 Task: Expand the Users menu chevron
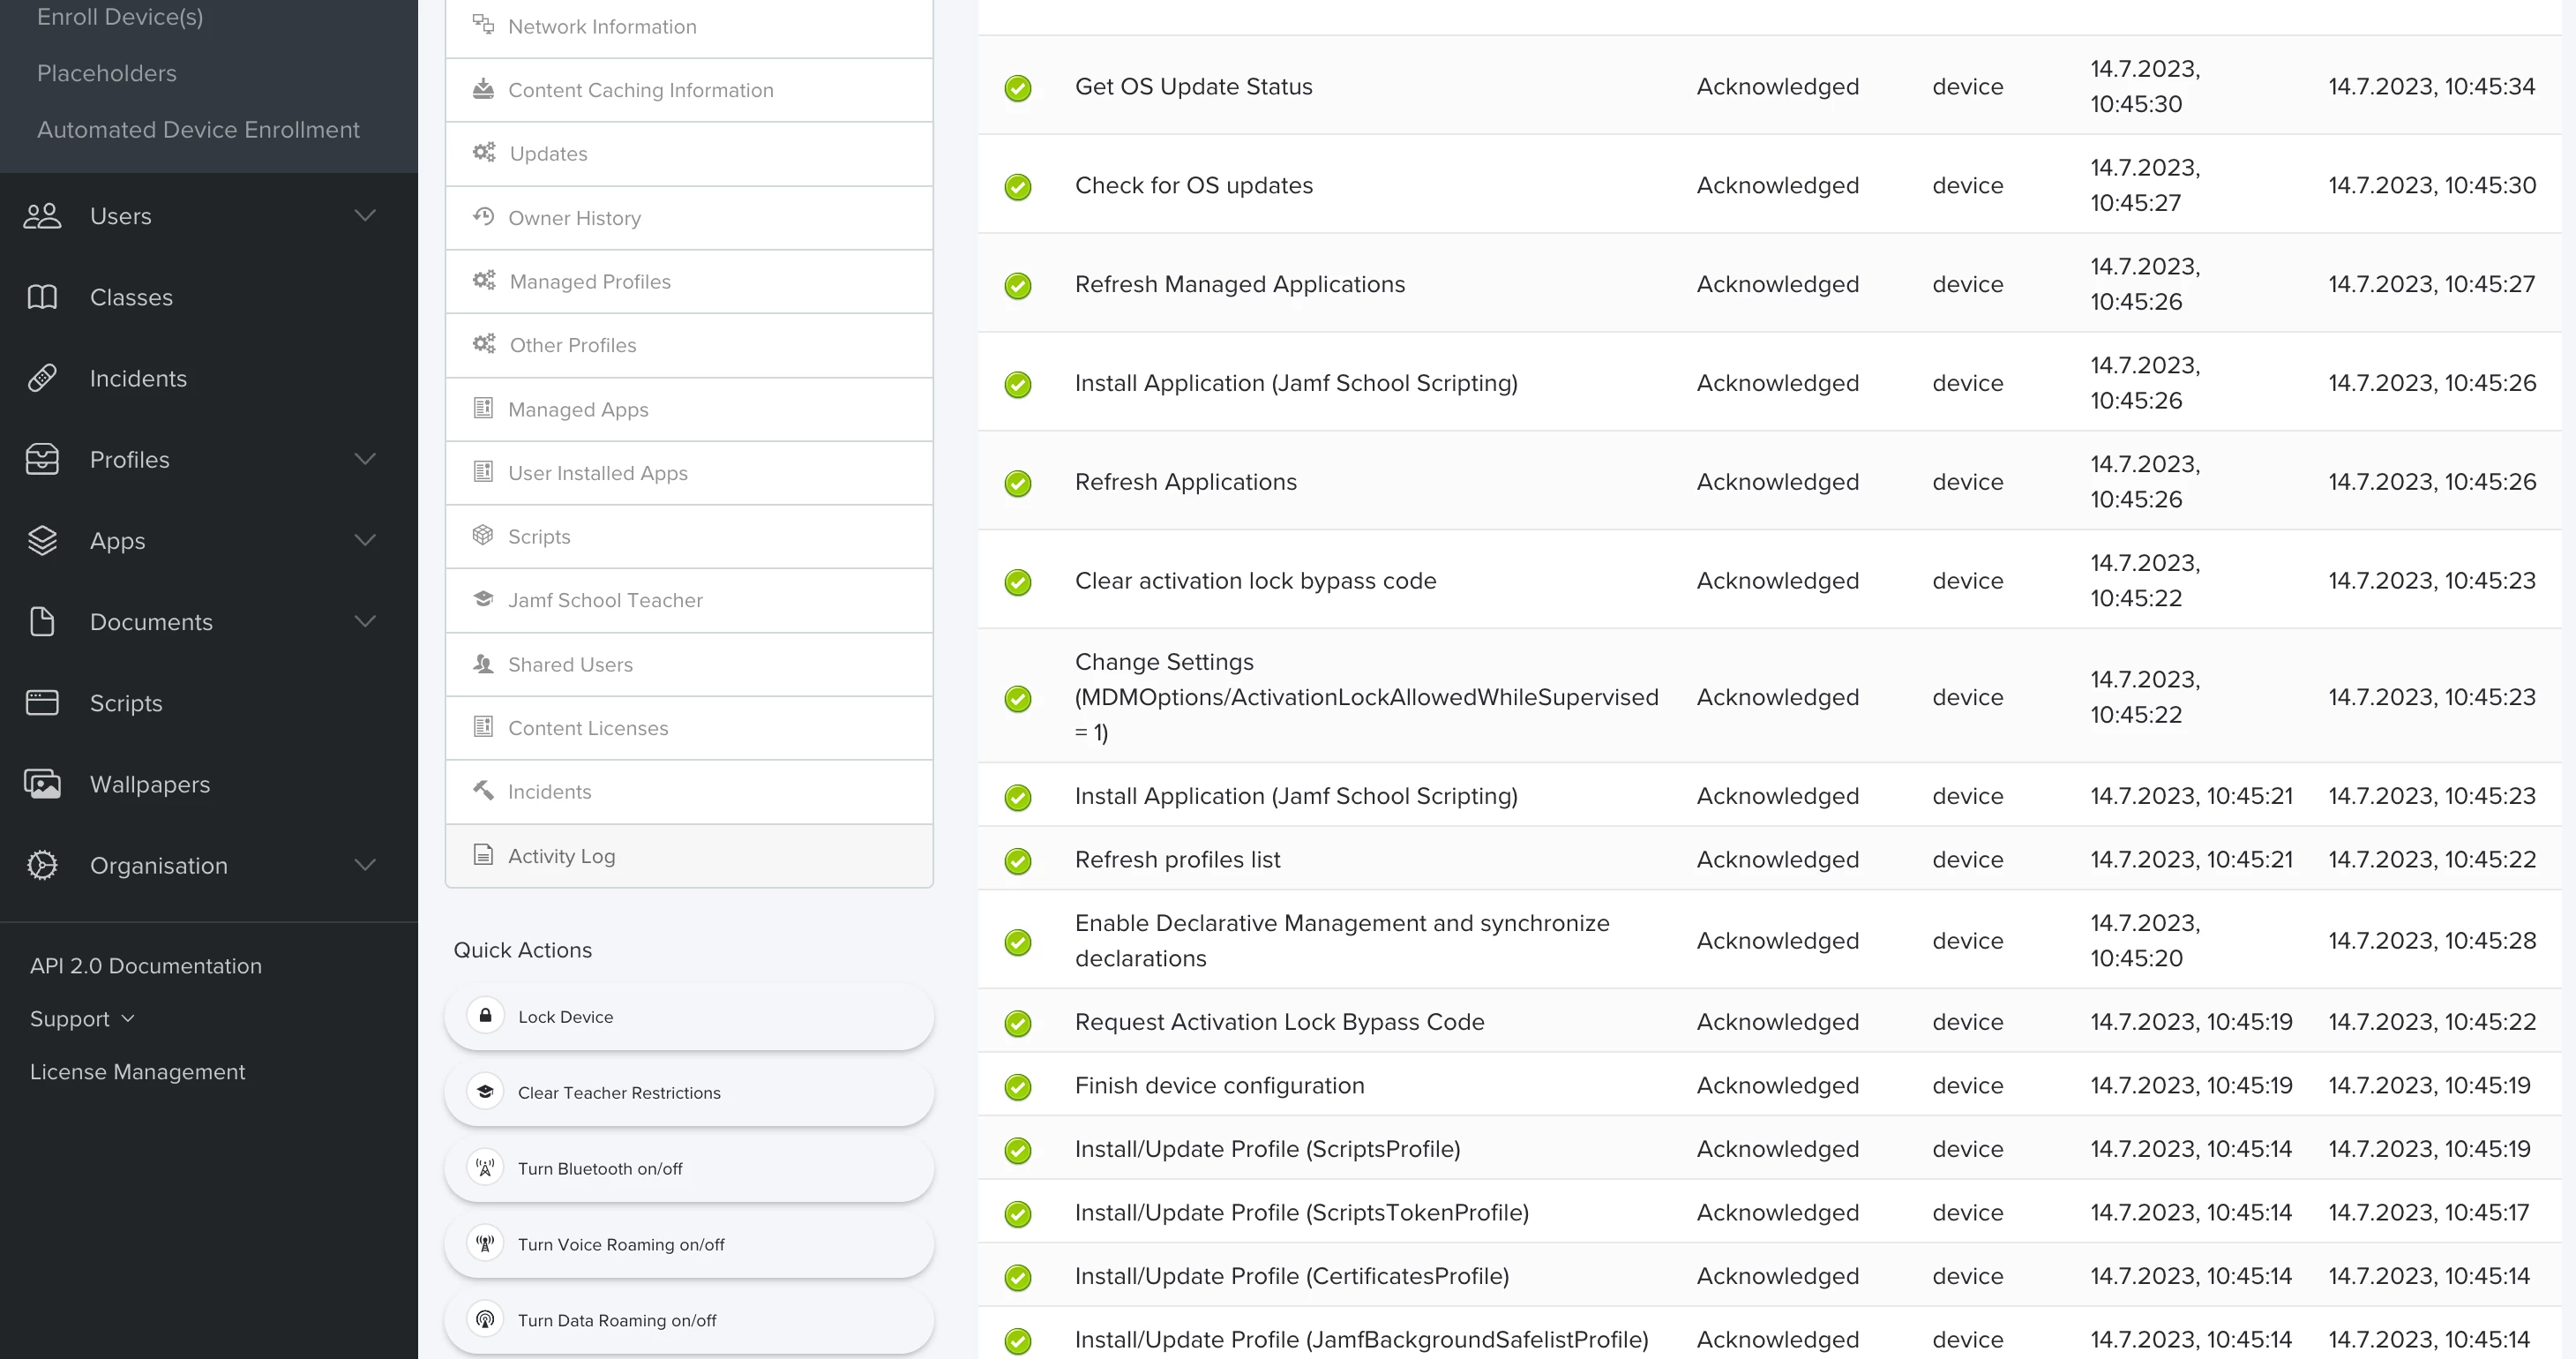coord(366,215)
